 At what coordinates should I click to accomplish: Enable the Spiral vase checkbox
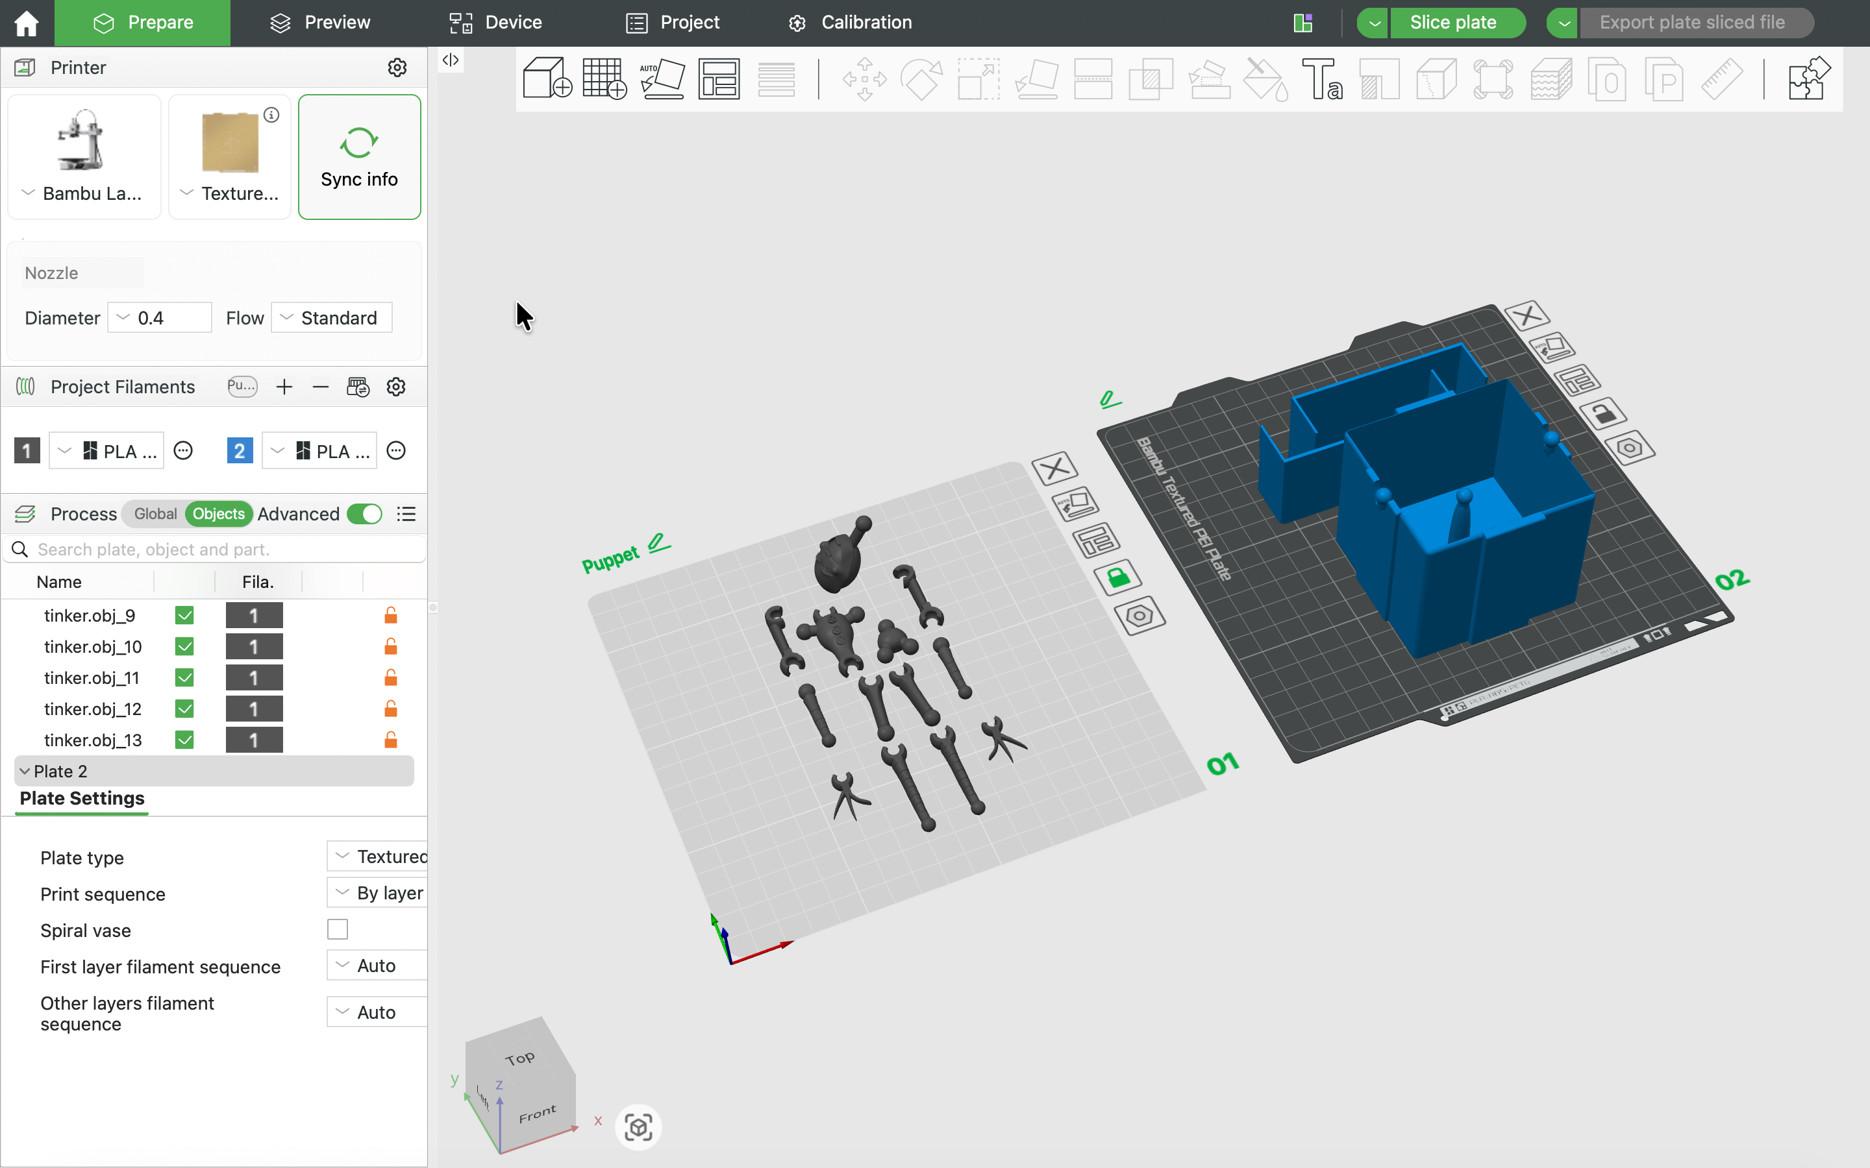coord(338,929)
